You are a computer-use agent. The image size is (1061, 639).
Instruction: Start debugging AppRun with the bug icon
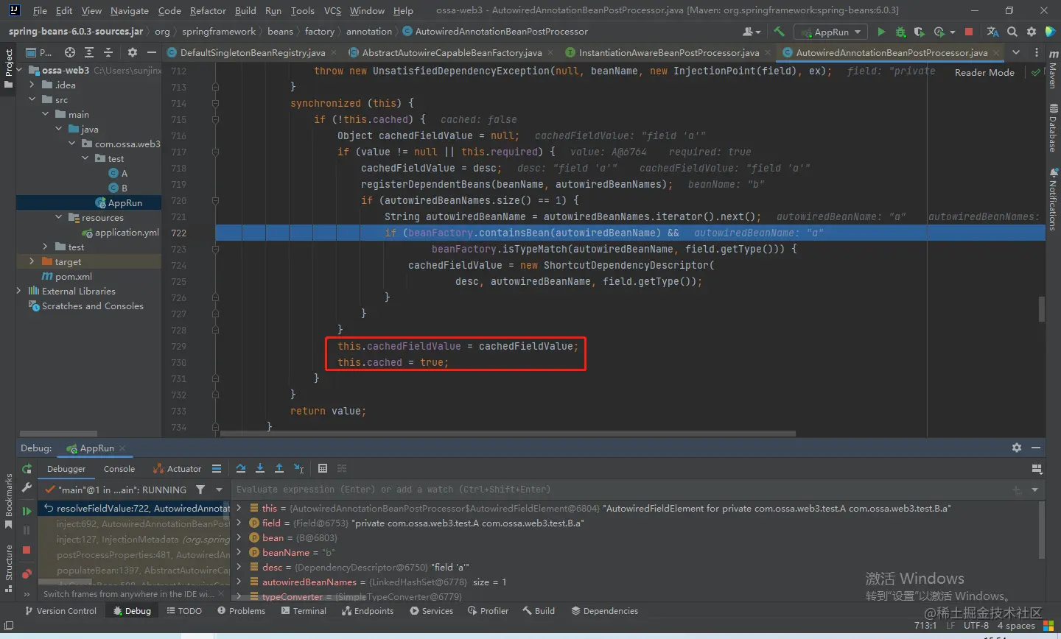click(x=900, y=32)
